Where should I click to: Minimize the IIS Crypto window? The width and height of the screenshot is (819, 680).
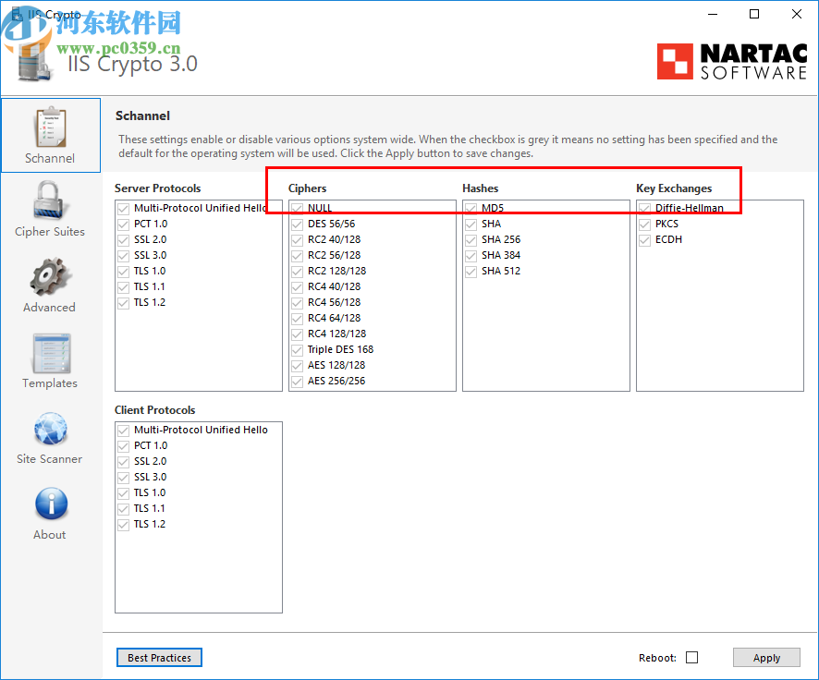[x=713, y=14]
